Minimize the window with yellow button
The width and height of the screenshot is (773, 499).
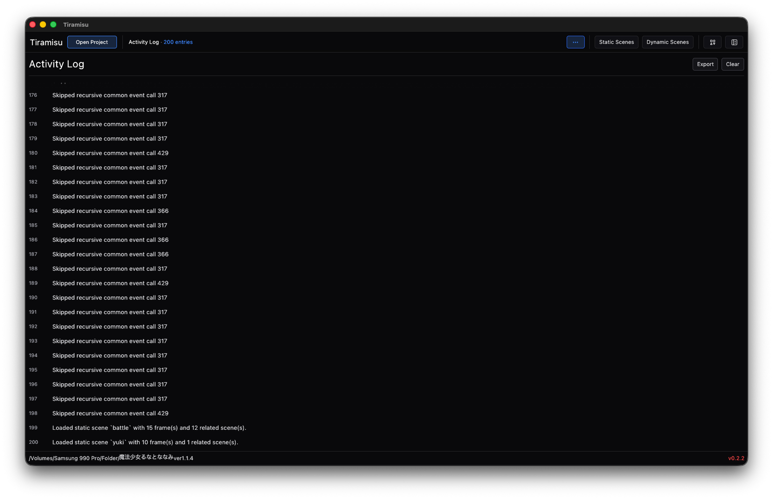point(43,25)
